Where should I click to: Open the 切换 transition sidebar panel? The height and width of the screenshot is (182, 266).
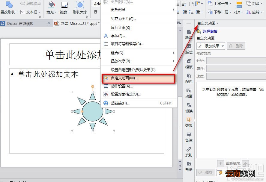point(189,108)
